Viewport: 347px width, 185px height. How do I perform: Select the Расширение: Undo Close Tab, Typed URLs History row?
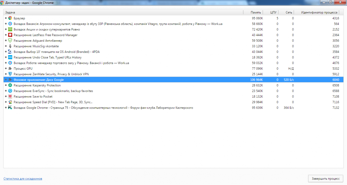173,57
